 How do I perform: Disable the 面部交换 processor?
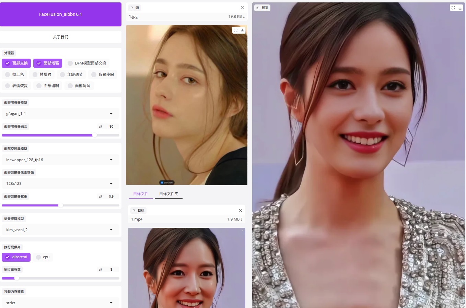pos(16,63)
